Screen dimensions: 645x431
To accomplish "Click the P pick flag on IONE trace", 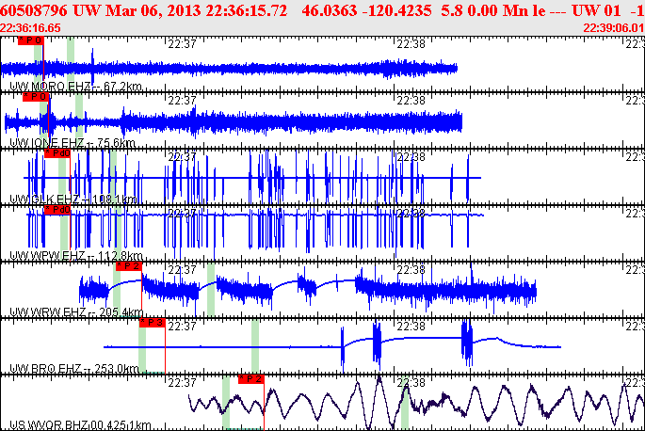I will pos(35,96).
